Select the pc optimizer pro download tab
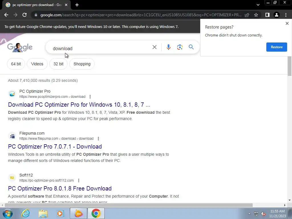Screen dimensions: 292x219 point(36,5)
